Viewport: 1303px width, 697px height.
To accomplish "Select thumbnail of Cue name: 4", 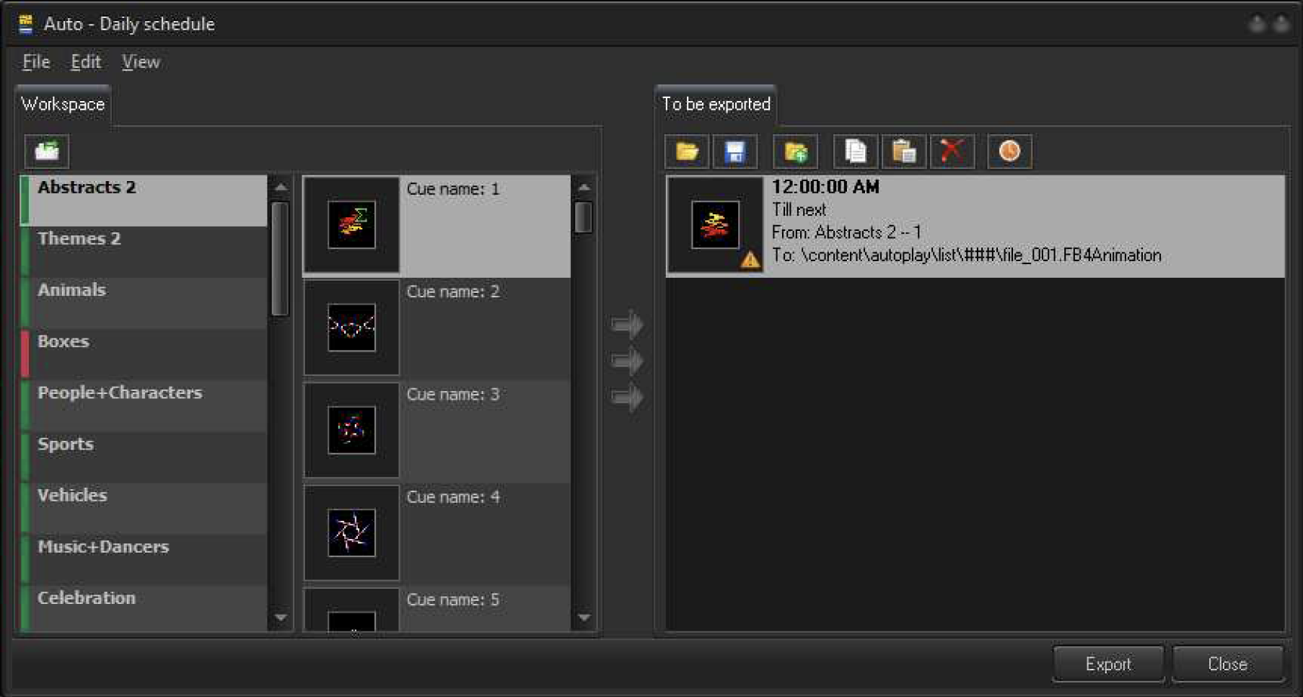I will (x=351, y=532).
